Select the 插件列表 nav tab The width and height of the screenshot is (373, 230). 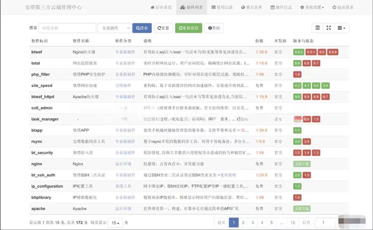[x=191, y=7]
